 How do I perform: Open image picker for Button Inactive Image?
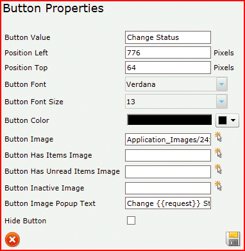point(218,186)
